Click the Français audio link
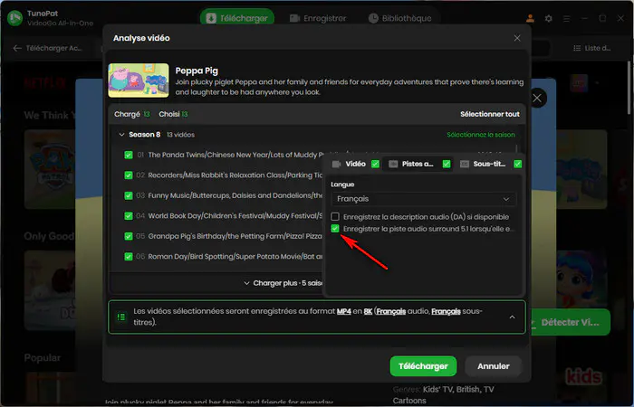 [x=391, y=311]
